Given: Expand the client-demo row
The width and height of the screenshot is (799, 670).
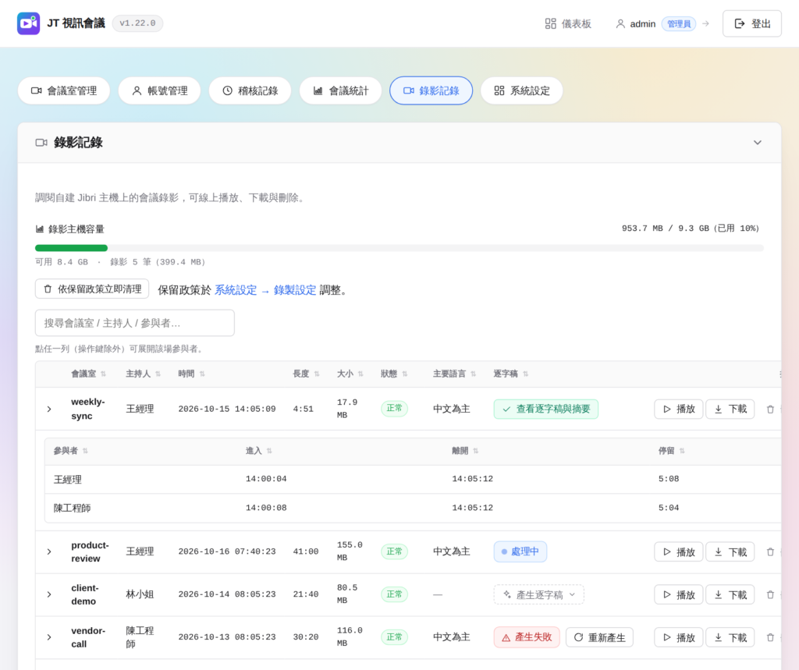Looking at the screenshot, I should pos(49,594).
